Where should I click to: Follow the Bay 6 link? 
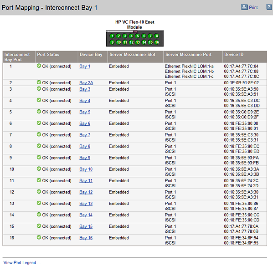point(85,123)
